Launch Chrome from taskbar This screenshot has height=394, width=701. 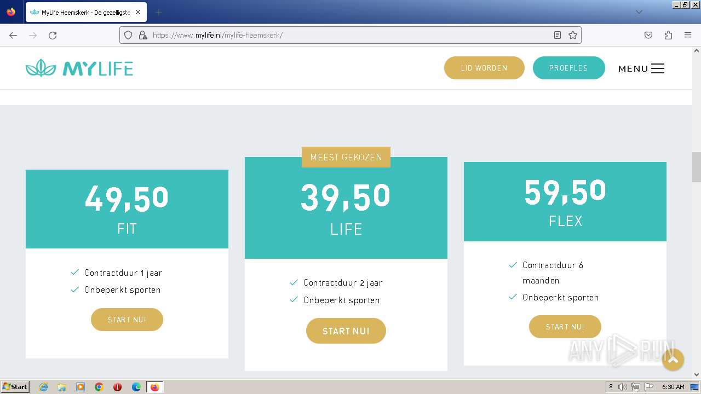pyautogui.click(x=99, y=387)
